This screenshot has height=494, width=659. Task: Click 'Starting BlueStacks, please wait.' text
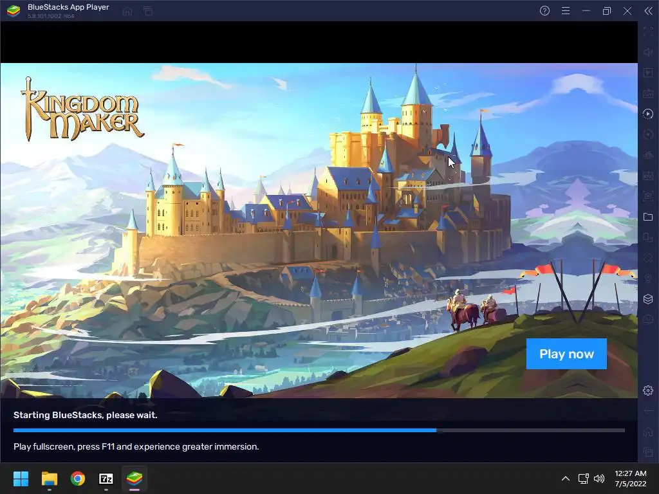86,415
